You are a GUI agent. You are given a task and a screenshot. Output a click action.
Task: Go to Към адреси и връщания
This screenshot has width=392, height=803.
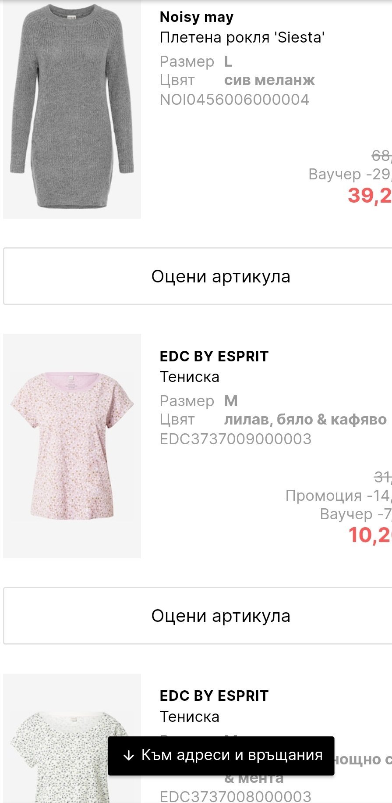221,755
